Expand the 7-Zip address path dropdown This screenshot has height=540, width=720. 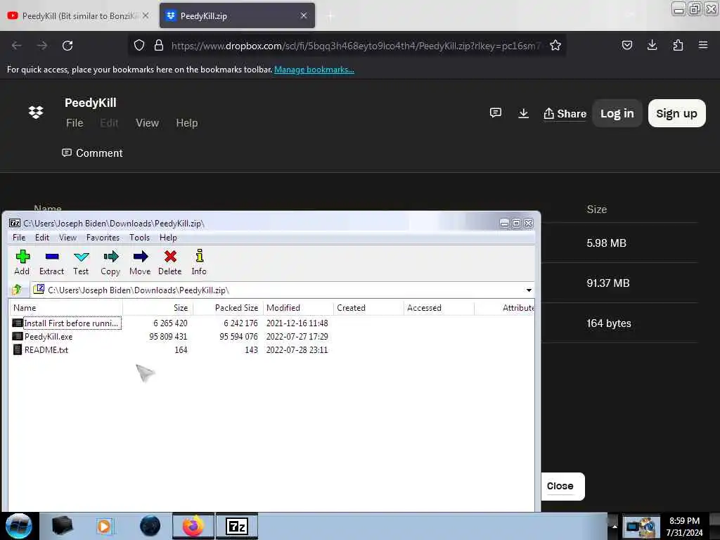click(529, 290)
